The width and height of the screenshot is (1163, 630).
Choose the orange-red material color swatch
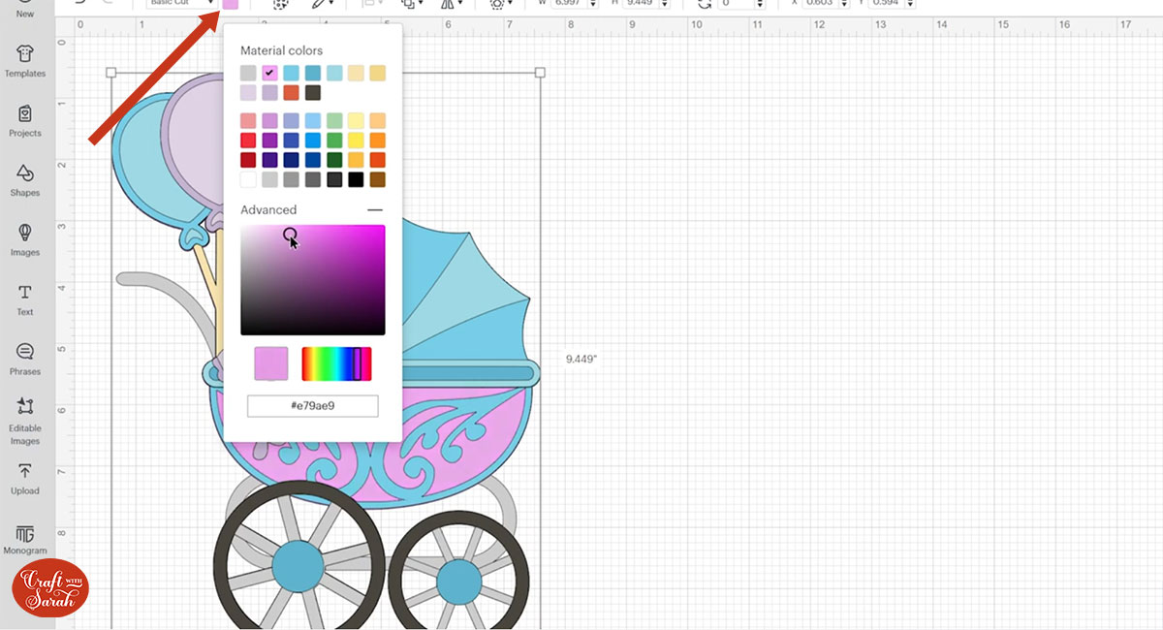(291, 93)
